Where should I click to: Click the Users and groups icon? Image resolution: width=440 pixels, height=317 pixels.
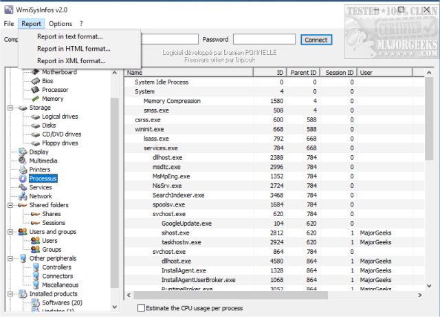point(23,232)
